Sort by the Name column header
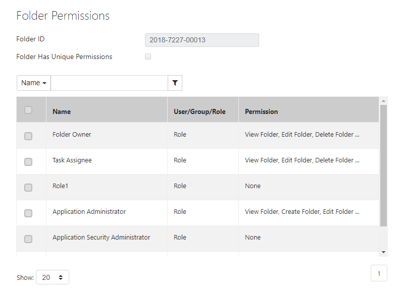This screenshot has height=291, width=404. pos(62,111)
